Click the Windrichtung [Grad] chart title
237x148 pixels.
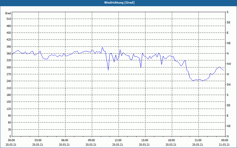(x=118, y=3)
